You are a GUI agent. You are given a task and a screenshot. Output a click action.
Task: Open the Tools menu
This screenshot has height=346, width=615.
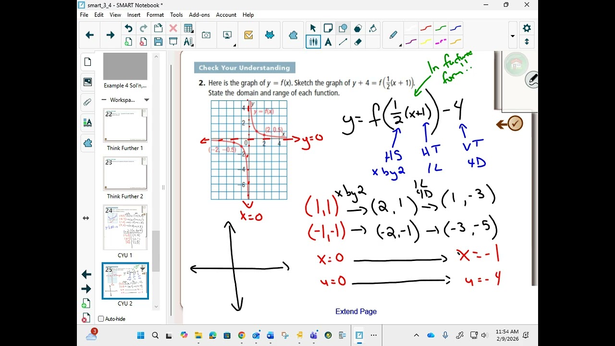176,15
